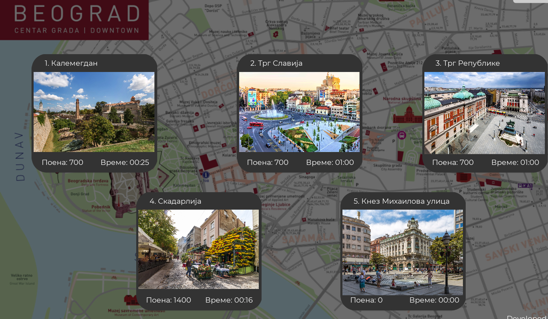Choose the Трг Републике level image

click(x=484, y=113)
